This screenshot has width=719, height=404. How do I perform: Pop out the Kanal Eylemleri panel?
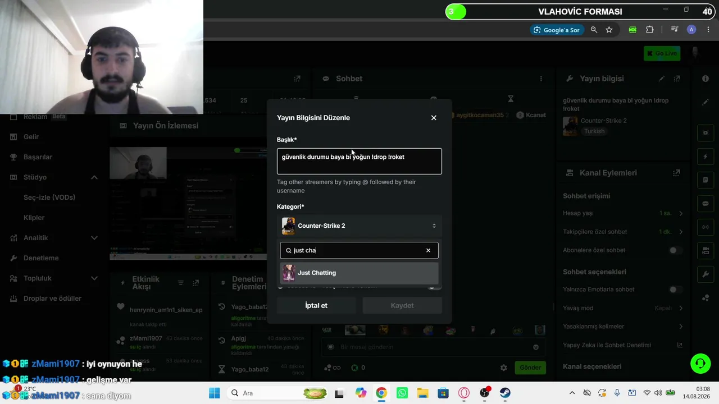[677, 173]
